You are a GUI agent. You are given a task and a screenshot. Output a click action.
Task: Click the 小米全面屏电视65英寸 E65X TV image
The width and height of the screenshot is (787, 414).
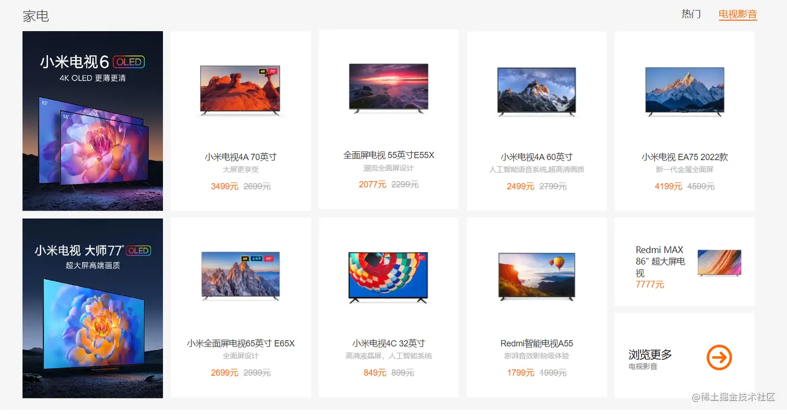click(240, 276)
